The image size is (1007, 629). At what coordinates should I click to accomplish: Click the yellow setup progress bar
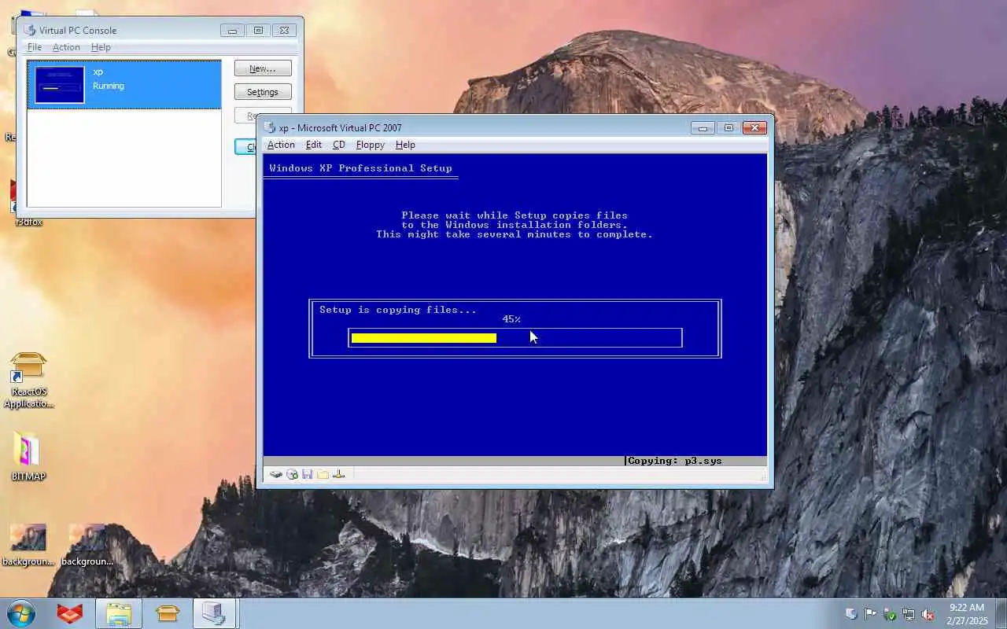click(423, 338)
